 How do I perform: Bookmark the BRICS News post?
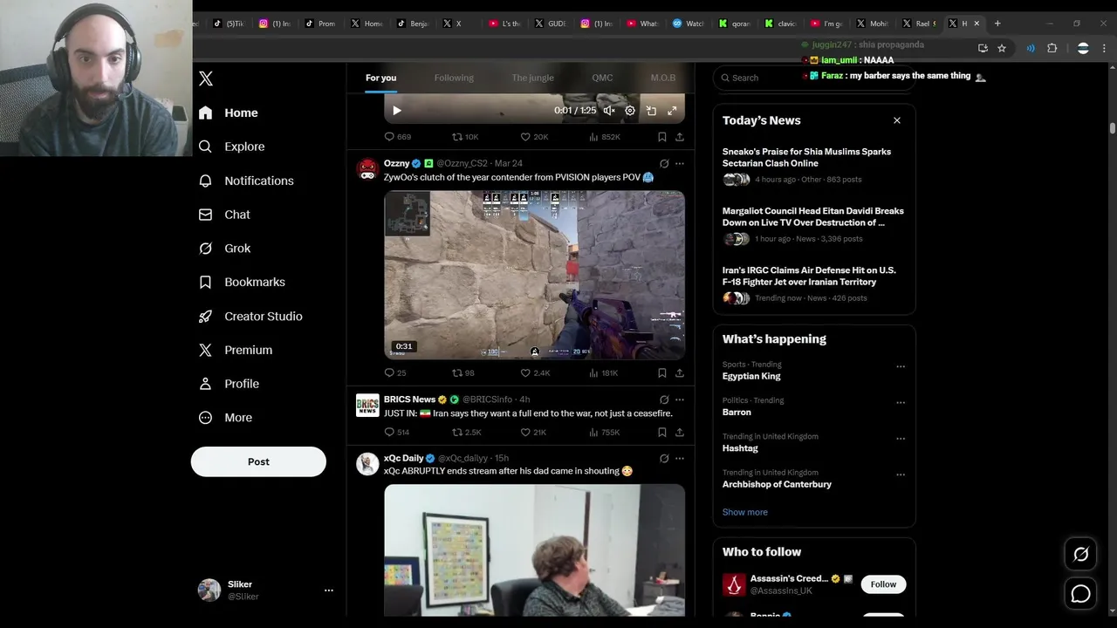662,433
